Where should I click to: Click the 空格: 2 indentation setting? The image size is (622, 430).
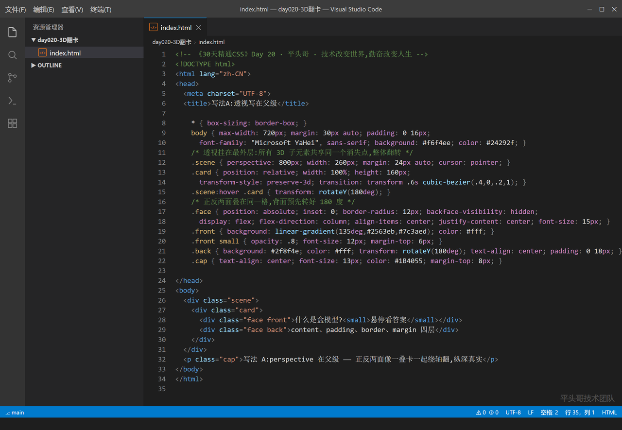pos(549,413)
